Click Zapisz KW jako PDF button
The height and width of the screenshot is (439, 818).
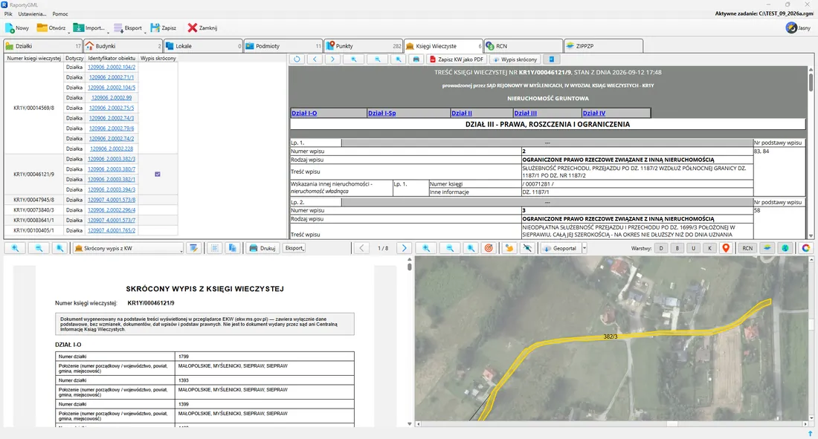click(457, 59)
